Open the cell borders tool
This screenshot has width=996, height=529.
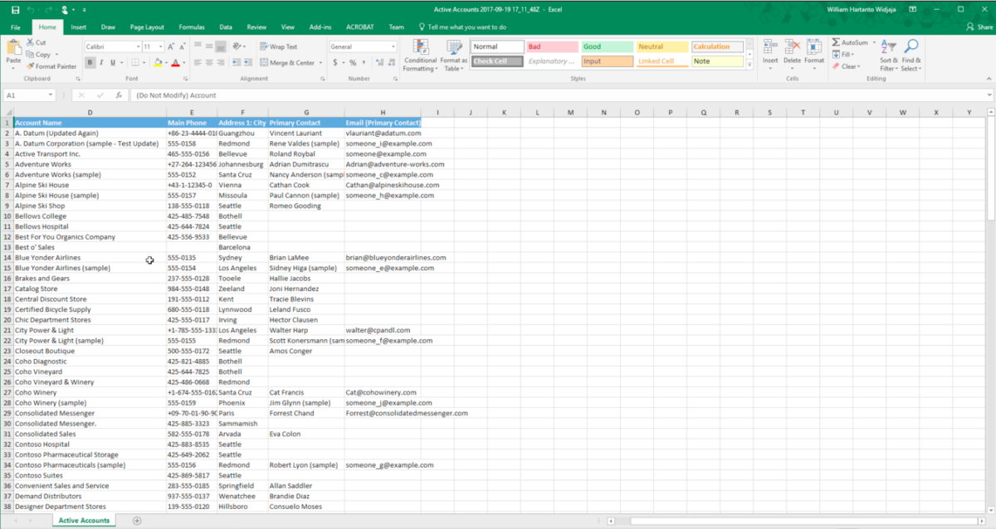(134, 63)
